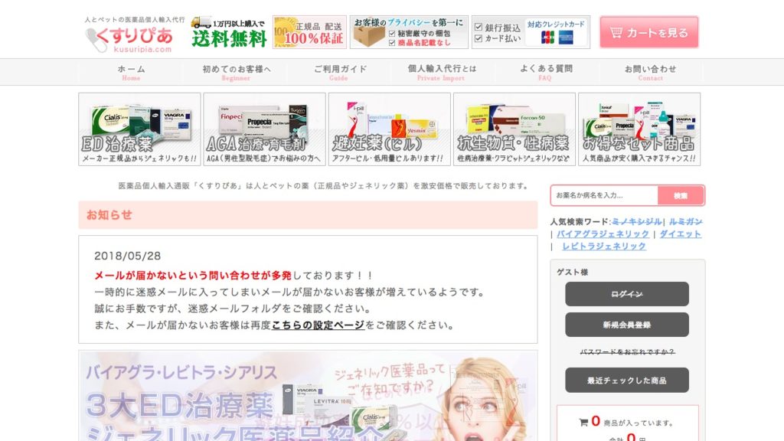Open こちらの設定ページ link in notice
The width and height of the screenshot is (784, 441).
tap(318, 325)
